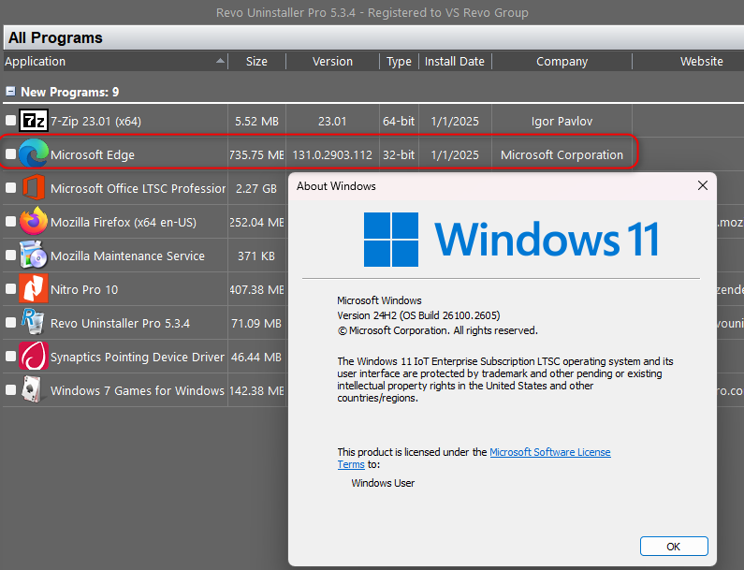Sort by the Version column header
Screen dimensions: 744x570
(x=332, y=61)
